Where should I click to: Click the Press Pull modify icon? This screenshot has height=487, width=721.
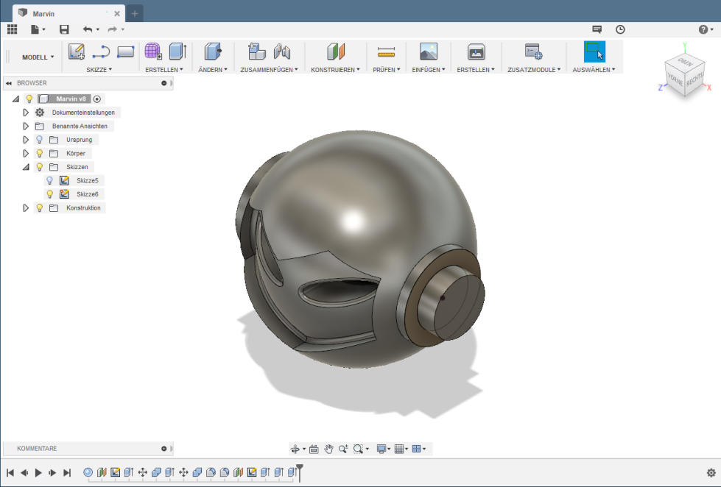click(213, 51)
